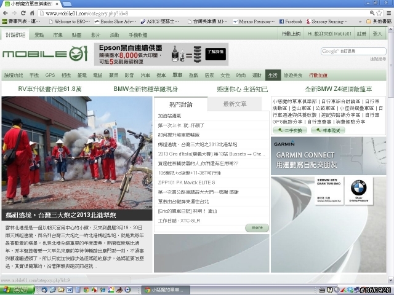Open the GPS category in navigation
Viewport: 394px width, 295px height.
[50, 75]
